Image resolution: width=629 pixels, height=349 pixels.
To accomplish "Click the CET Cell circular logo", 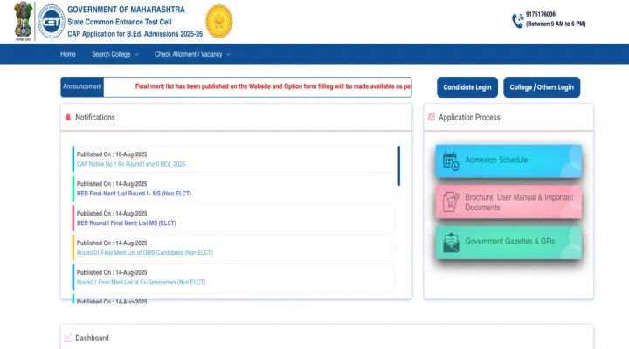I will pyautogui.click(x=51, y=21).
